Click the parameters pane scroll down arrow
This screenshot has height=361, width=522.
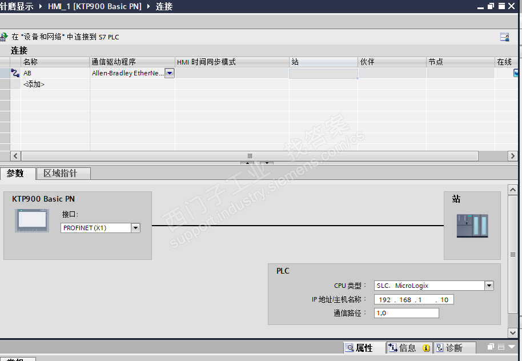[513, 332]
